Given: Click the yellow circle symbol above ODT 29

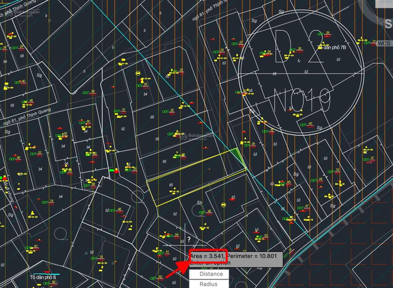Looking at the screenshot, I should pyautogui.click(x=138, y=73).
